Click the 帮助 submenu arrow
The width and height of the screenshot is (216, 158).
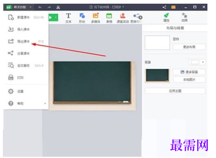click(x=45, y=103)
